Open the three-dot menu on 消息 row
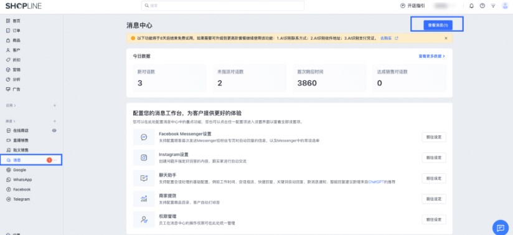513x235 pixels. tap(55, 160)
